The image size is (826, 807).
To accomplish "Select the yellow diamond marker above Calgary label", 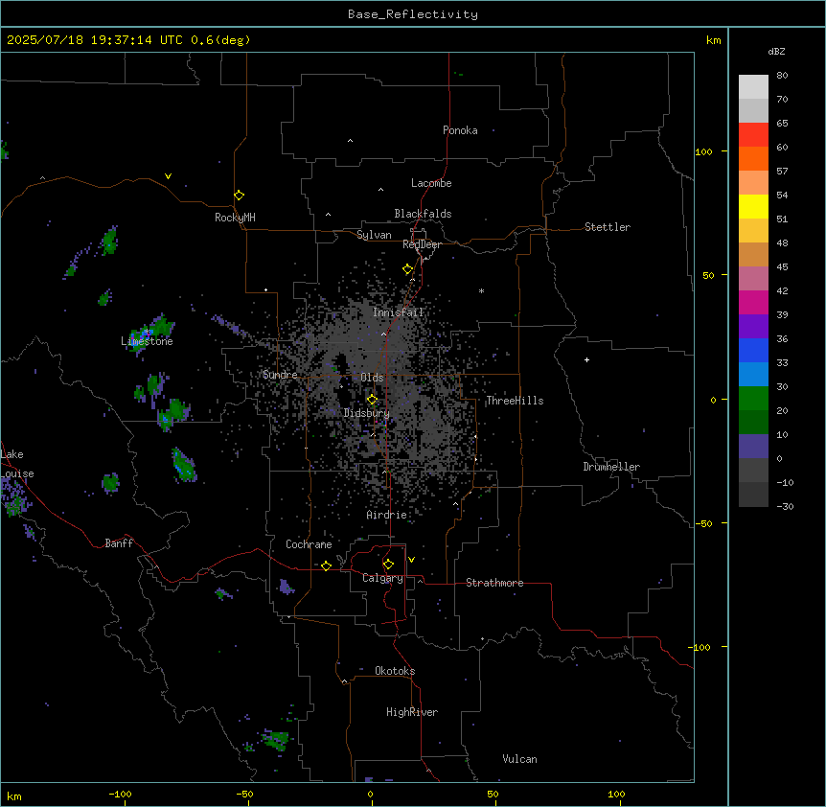I will (x=388, y=565).
